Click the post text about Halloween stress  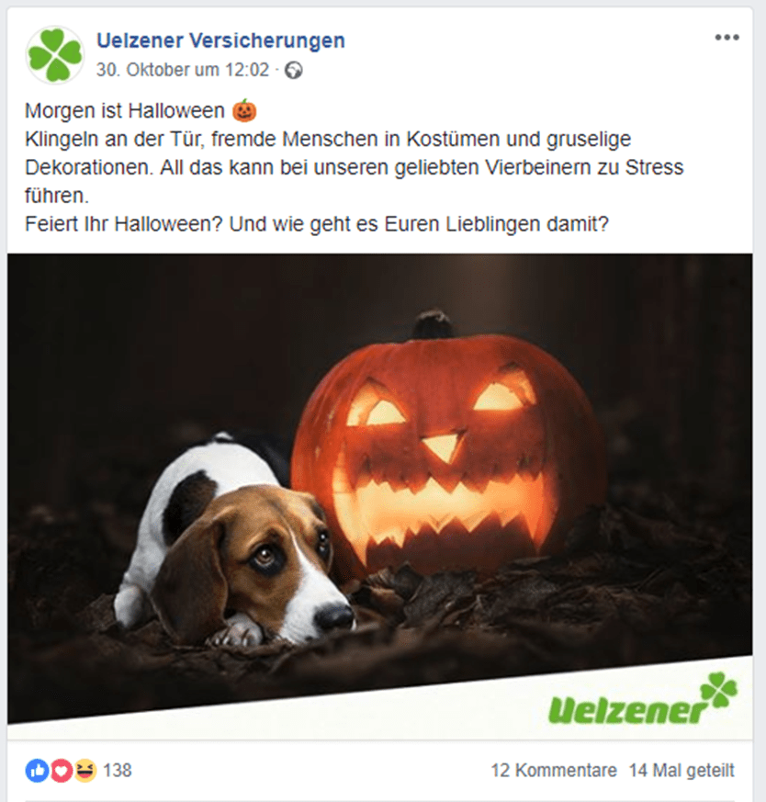(354, 167)
